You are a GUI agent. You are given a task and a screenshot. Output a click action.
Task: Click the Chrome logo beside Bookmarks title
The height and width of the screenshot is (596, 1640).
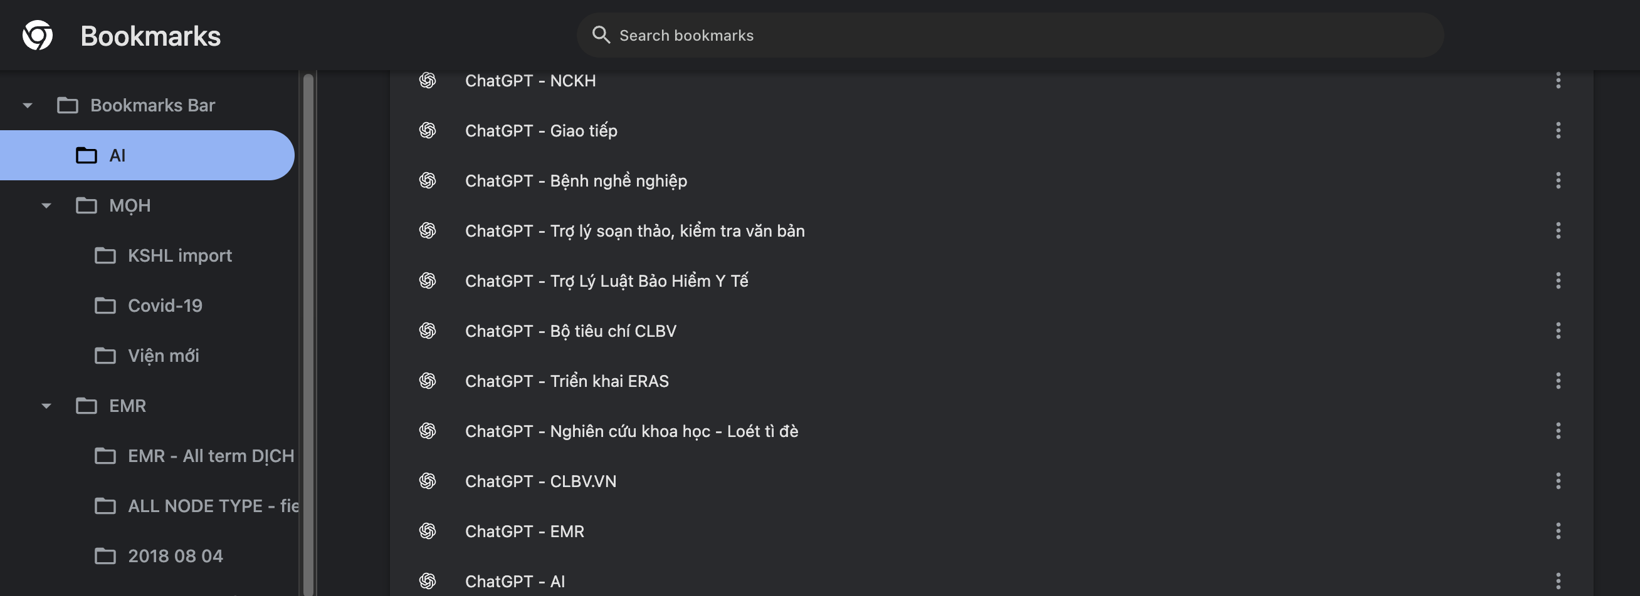coord(38,36)
